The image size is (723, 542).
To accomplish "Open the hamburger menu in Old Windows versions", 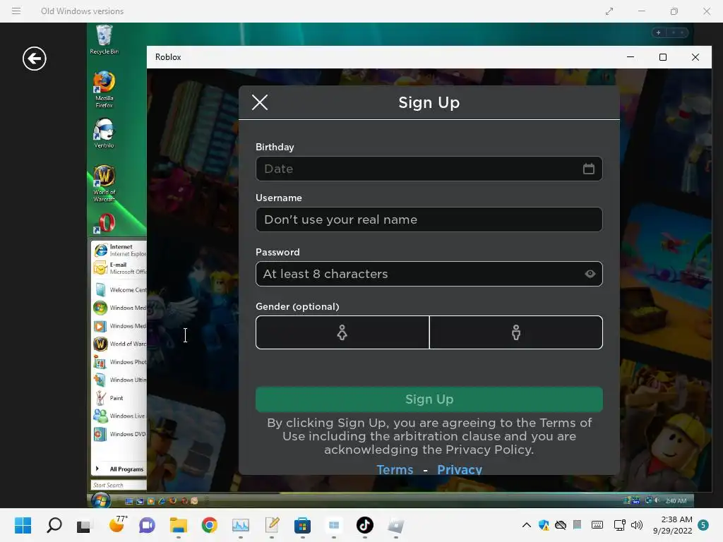I will (16, 11).
